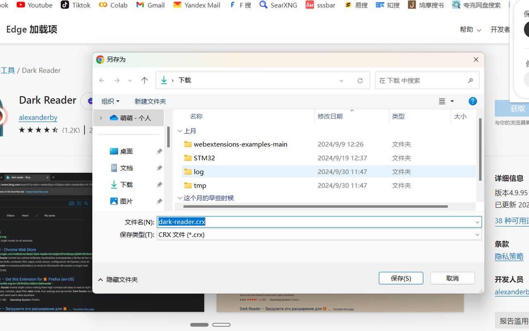
Task: Click the Forward arrow in Save As dialog
Action: coord(117,81)
